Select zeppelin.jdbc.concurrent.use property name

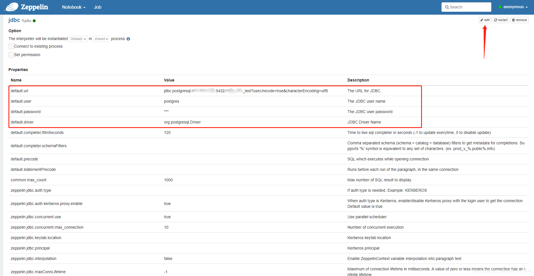(x=36, y=217)
